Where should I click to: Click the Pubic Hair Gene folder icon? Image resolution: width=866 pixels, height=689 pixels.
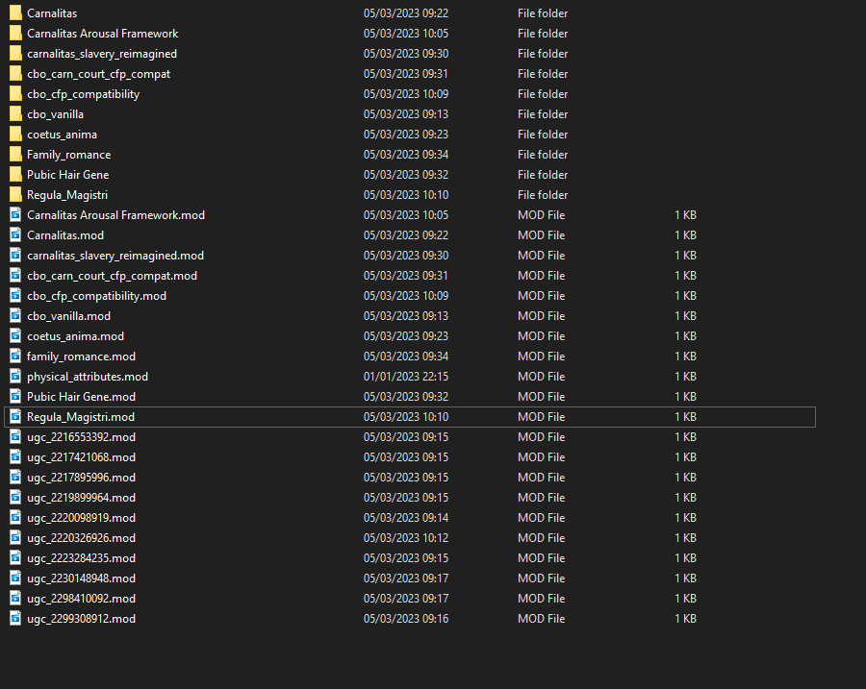coord(15,174)
